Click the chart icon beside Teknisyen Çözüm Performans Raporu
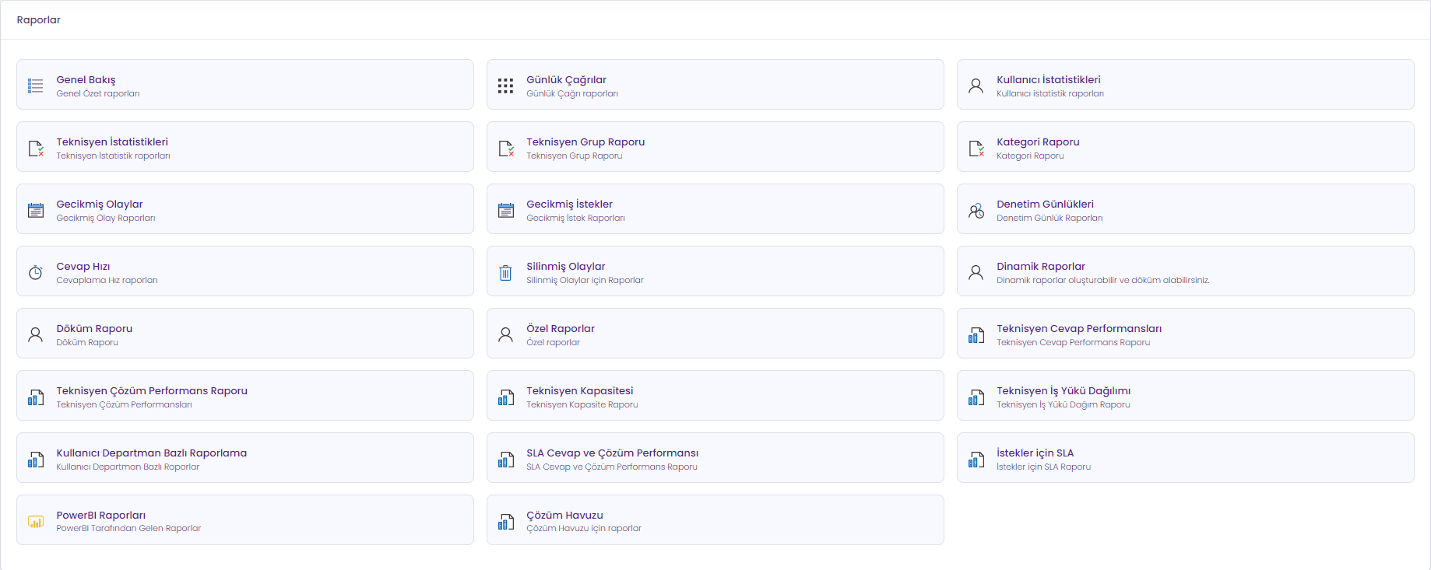The width and height of the screenshot is (1431, 570). 36,397
